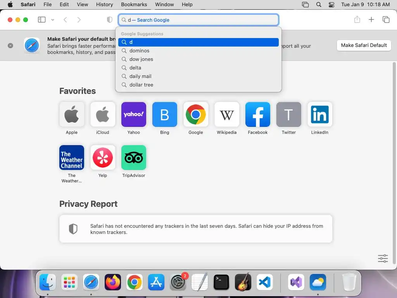Launch Visual Studio Code from the Dock
This screenshot has height=298, width=397.
click(x=264, y=282)
